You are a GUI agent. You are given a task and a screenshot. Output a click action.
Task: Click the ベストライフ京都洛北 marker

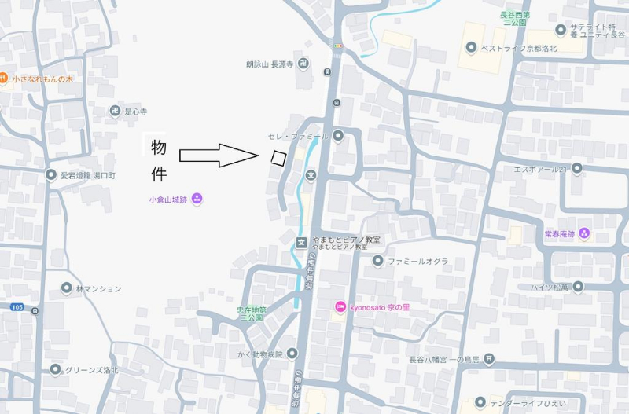pos(471,48)
